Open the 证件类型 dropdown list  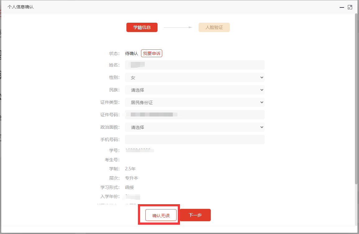tap(195, 102)
